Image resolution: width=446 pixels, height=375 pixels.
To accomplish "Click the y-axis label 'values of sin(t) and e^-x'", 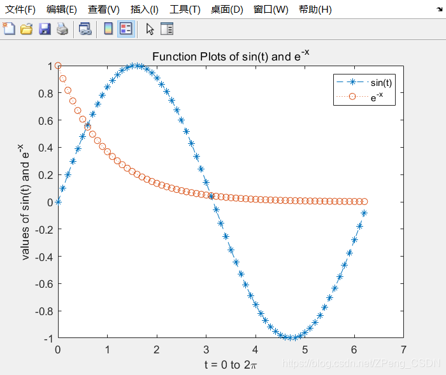I will [x=24, y=202].
